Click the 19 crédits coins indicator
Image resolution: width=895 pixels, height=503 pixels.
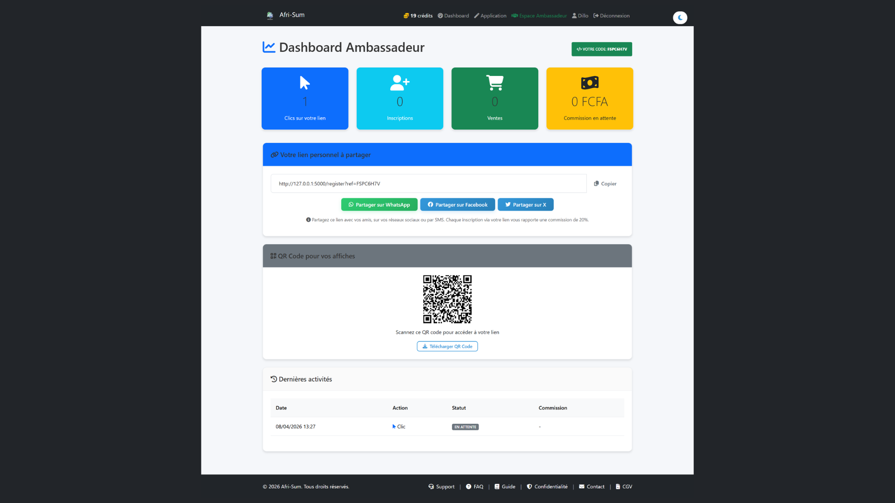pos(418,16)
